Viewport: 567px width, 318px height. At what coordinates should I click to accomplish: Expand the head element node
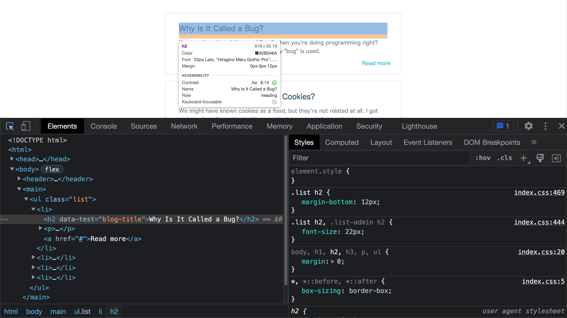pos(12,159)
